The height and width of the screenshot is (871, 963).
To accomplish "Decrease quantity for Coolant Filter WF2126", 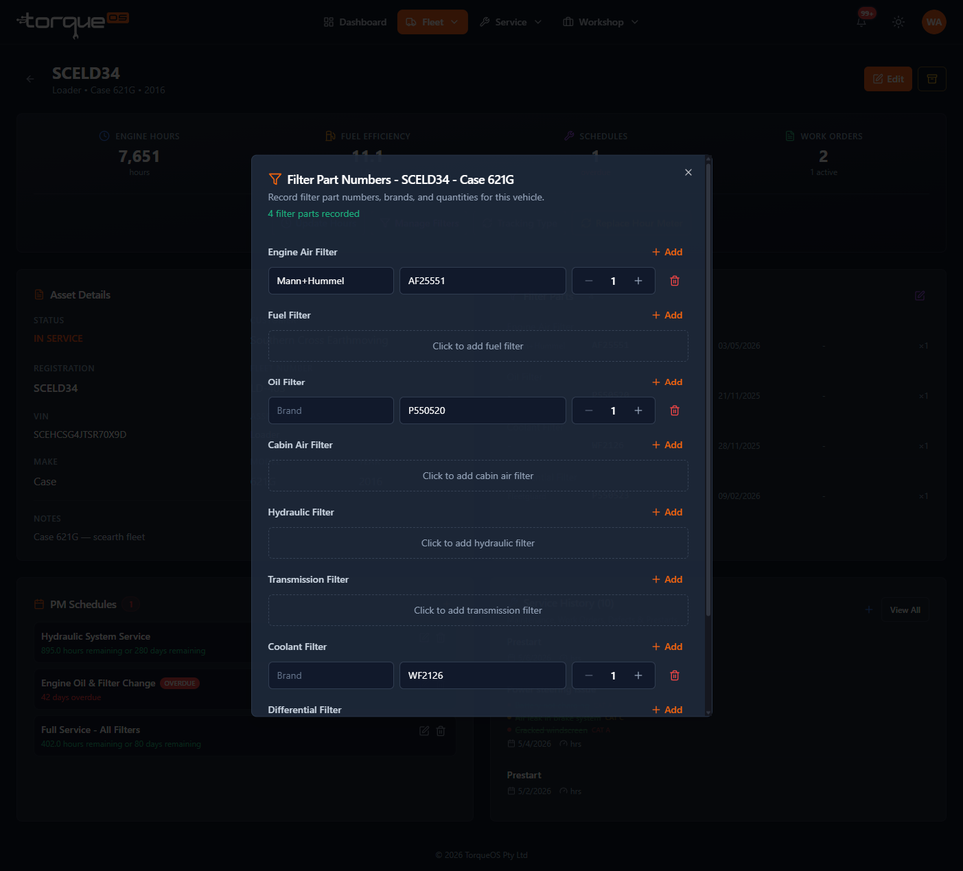I will (588, 675).
